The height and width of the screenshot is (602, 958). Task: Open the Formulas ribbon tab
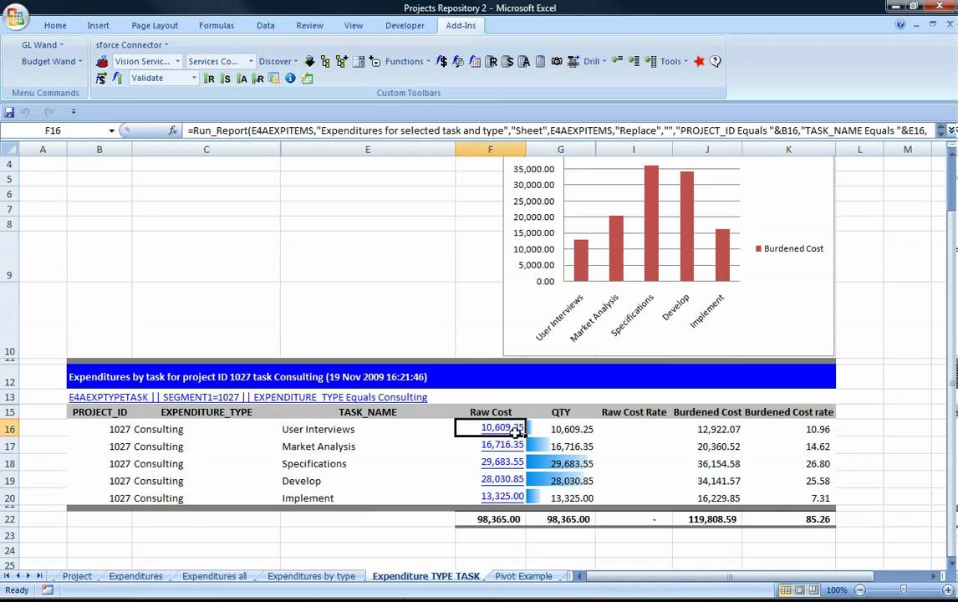coord(217,25)
